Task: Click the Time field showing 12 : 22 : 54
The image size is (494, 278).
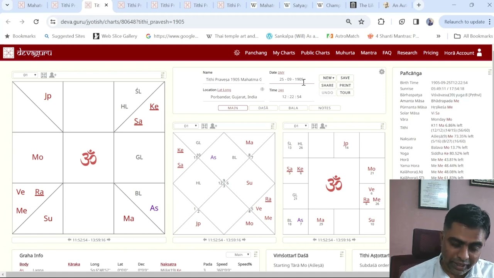Action: pyautogui.click(x=292, y=97)
